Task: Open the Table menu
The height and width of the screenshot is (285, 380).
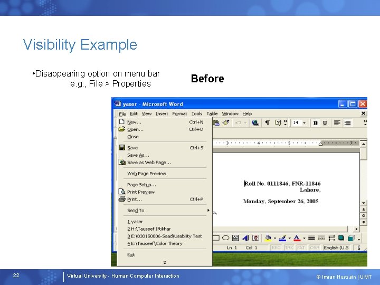Action: coord(212,113)
